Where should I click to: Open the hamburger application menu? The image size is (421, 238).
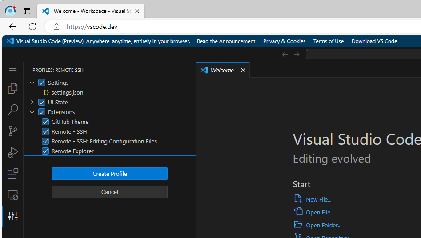(x=12, y=70)
